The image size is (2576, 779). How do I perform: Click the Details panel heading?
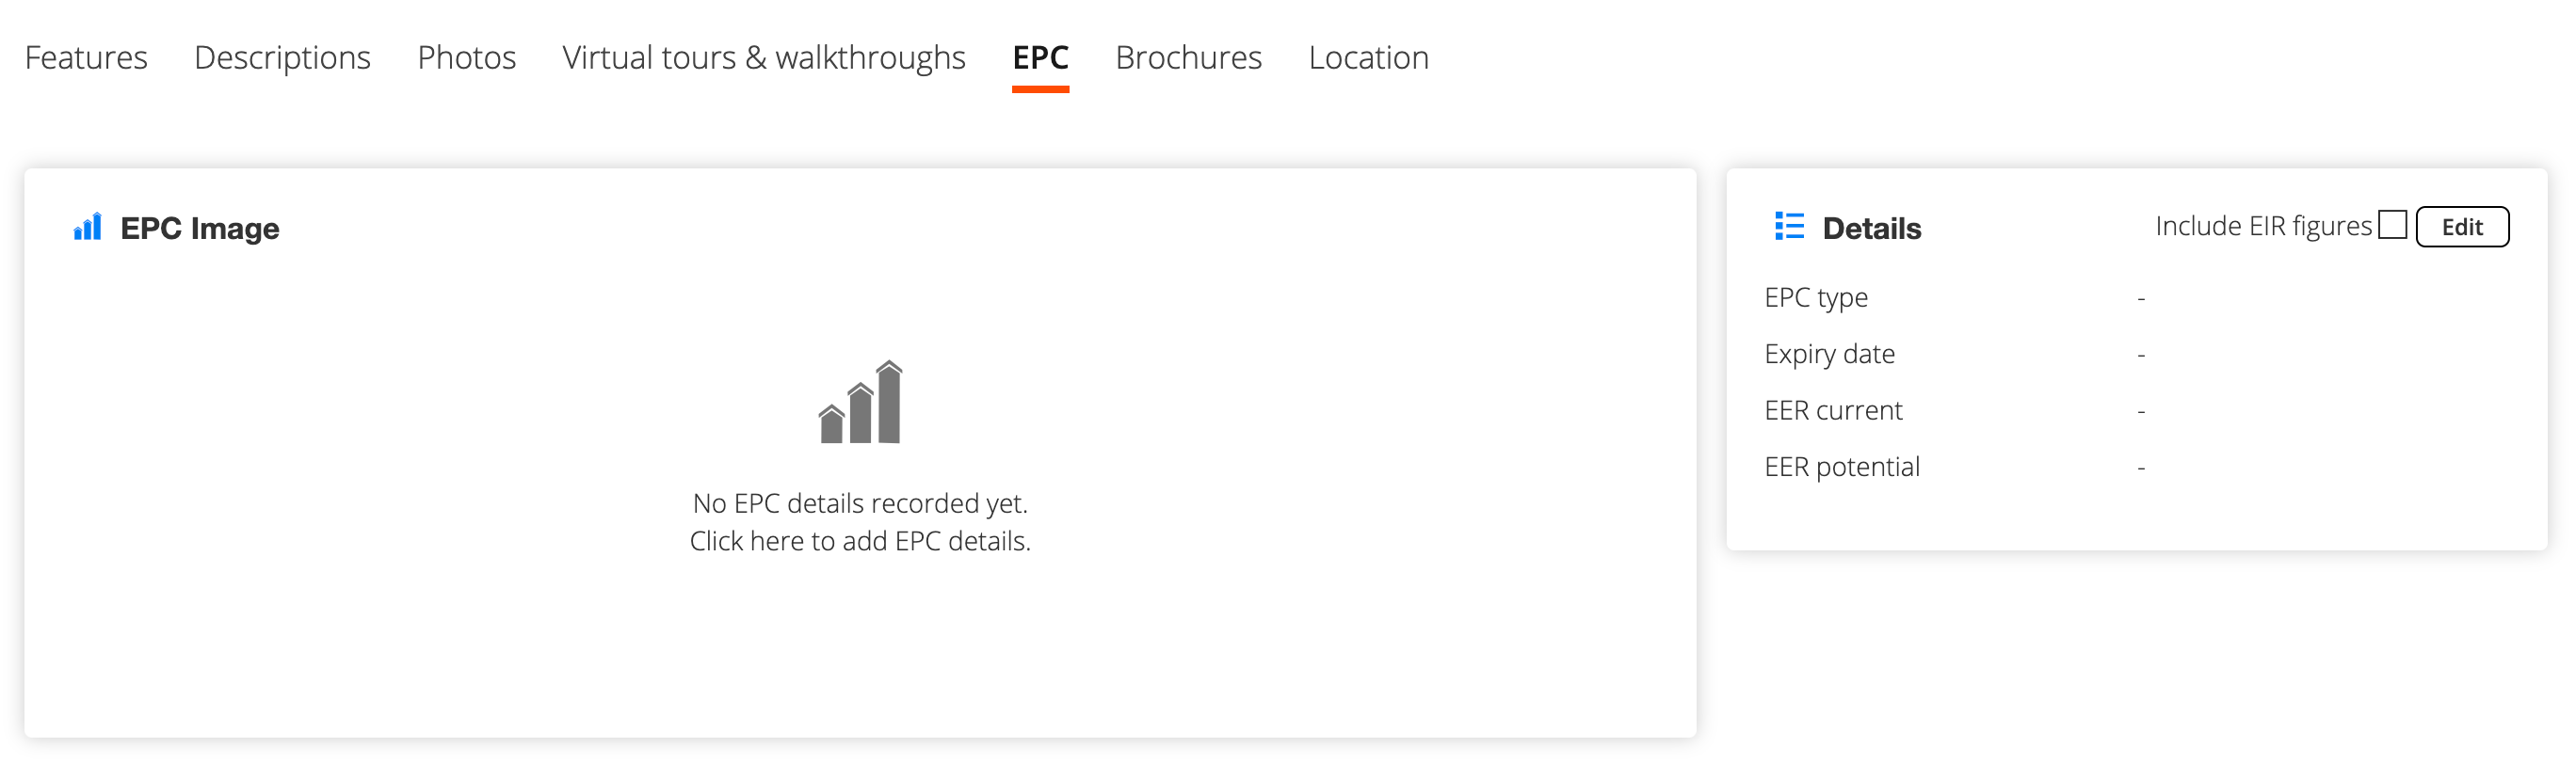[1872, 228]
